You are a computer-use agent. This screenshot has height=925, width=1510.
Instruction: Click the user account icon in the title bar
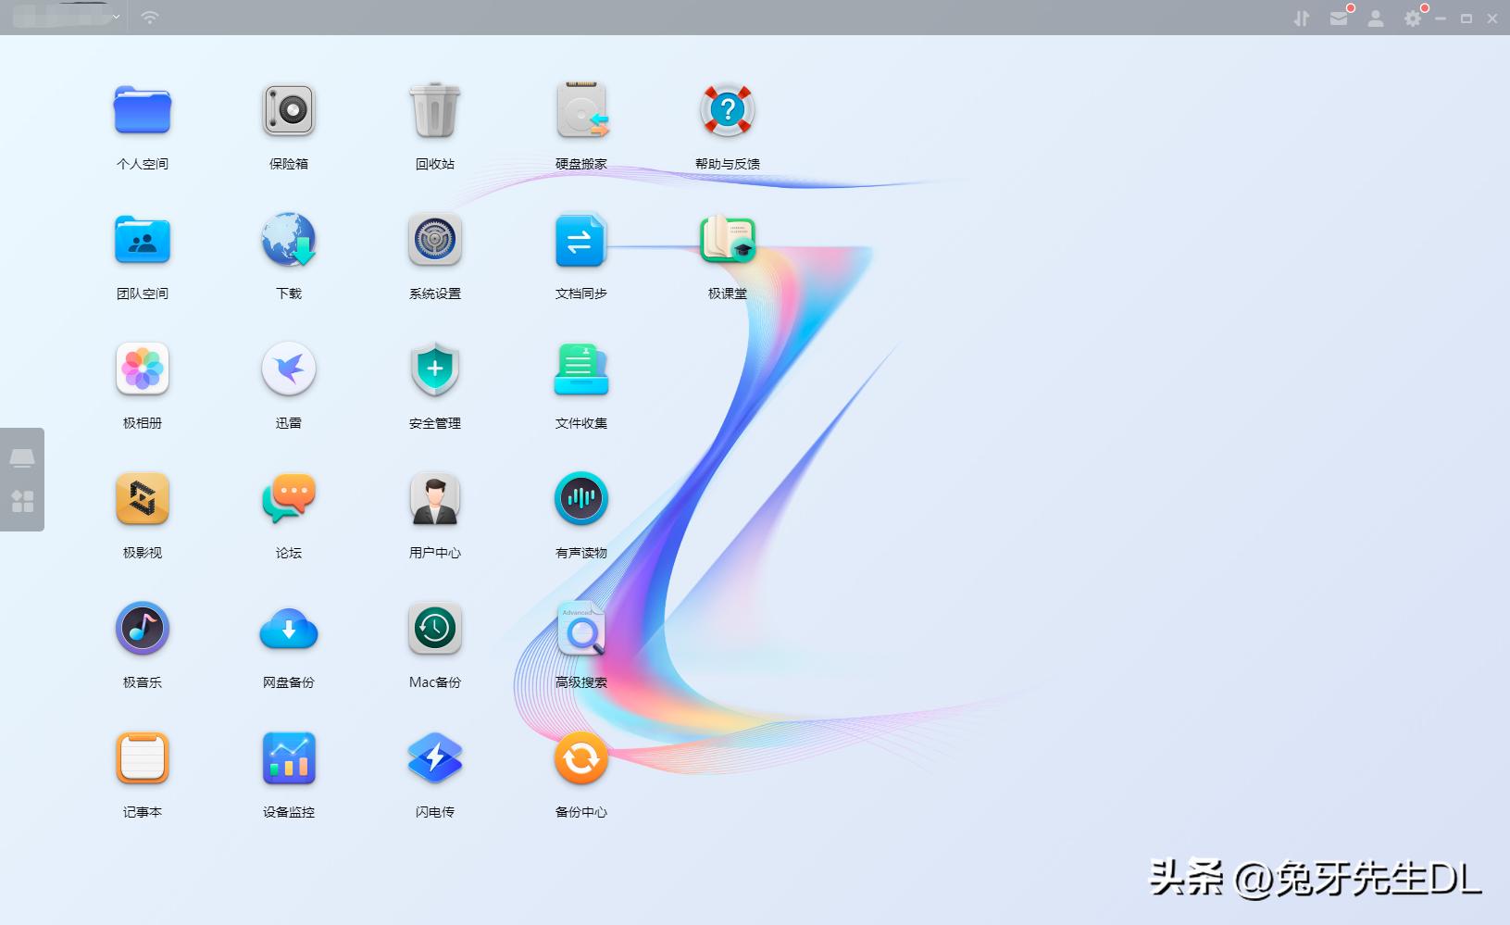(1376, 19)
